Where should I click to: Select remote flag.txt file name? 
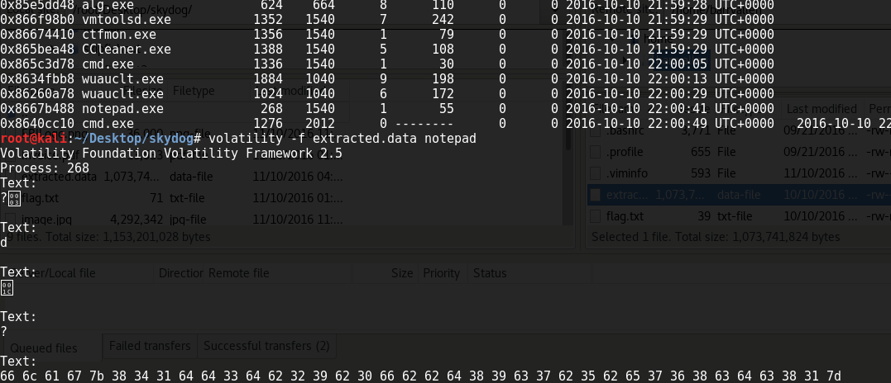tap(625, 216)
